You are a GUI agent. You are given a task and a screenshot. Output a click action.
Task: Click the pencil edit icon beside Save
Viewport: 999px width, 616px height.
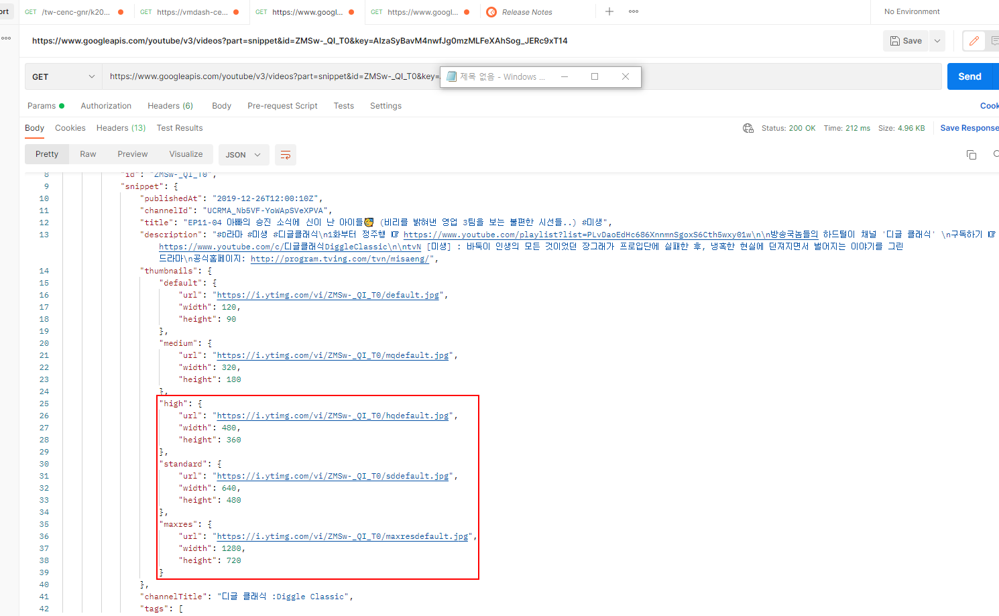(974, 41)
